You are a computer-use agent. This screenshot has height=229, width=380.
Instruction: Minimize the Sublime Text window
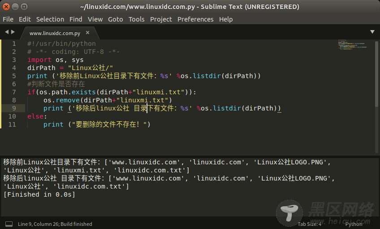[15, 7]
